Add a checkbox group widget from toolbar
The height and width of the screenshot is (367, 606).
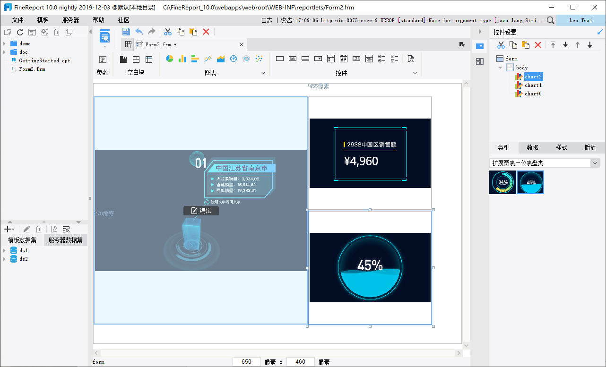pyautogui.click(x=395, y=59)
